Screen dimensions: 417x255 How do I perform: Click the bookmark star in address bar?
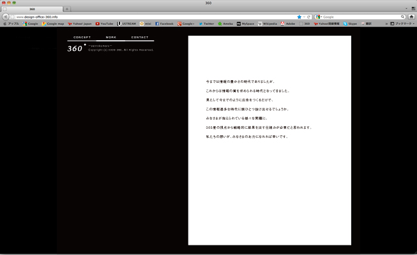pos(299,17)
